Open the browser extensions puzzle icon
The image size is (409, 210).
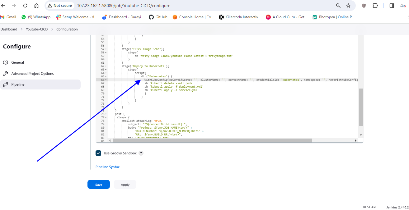(x=375, y=6)
